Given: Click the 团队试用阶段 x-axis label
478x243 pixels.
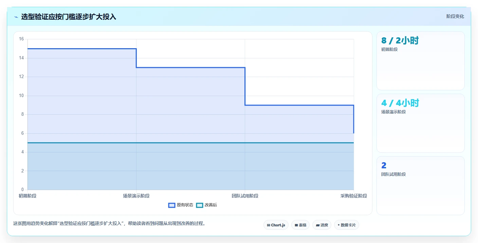Looking at the screenshot, I should [x=245, y=196].
